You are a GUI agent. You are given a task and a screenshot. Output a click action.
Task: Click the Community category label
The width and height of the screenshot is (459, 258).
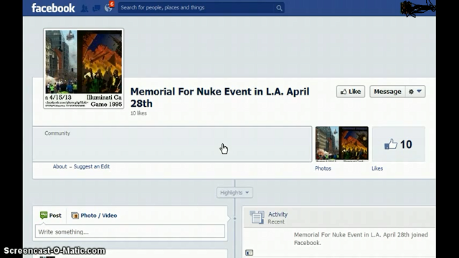[x=57, y=133]
